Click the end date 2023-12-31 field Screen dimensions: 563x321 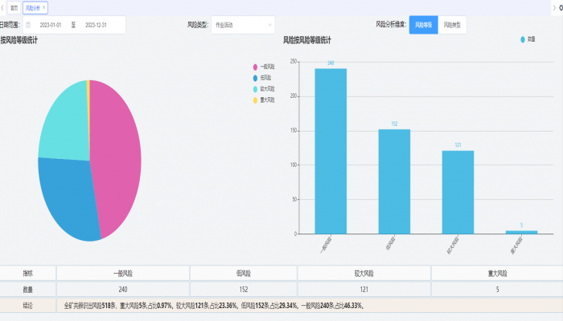(x=95, y=25)
